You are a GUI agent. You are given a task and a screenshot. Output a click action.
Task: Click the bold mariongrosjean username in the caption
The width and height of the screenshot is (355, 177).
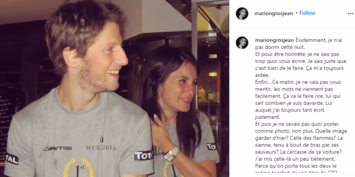275,41
